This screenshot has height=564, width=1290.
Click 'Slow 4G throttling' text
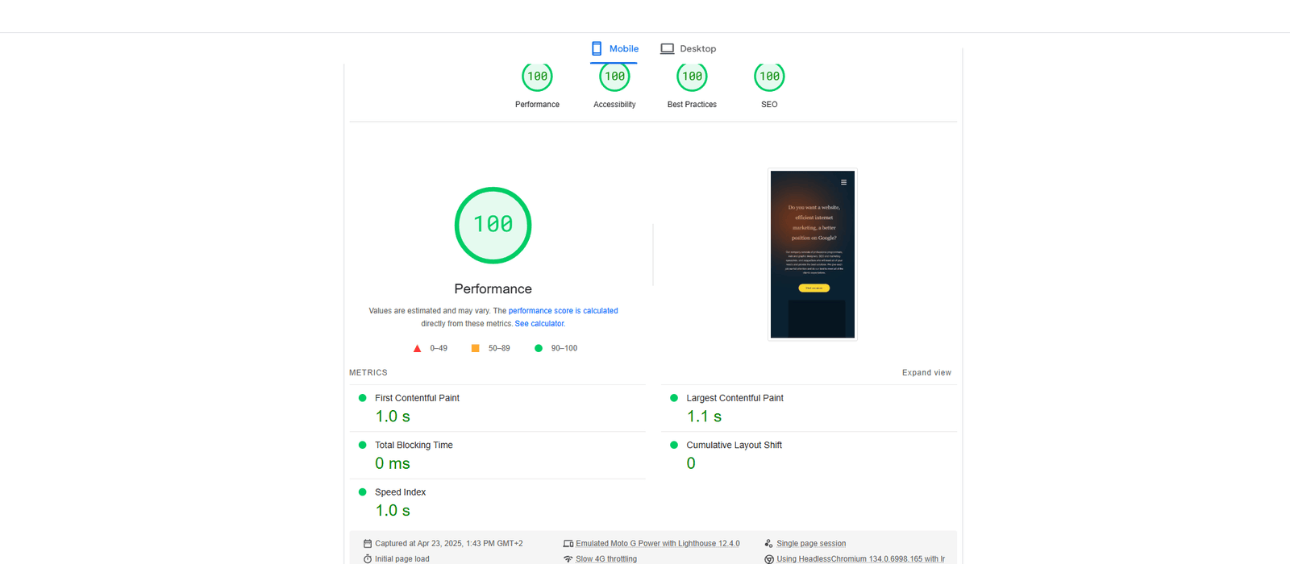click(606, 559)
